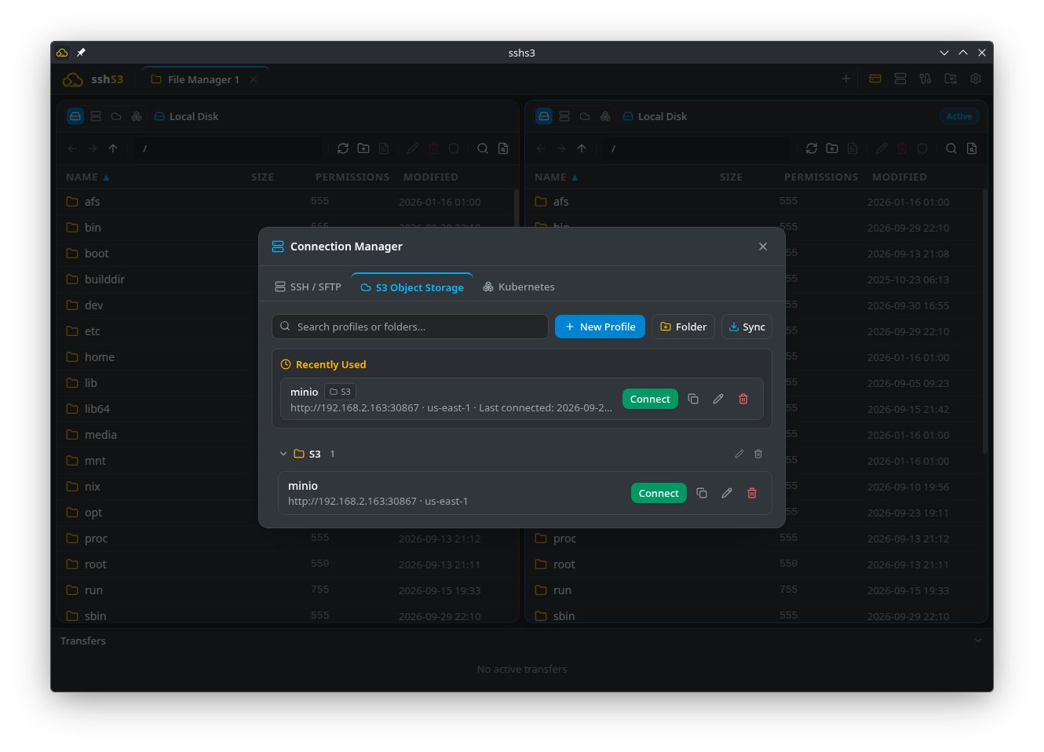Sort left panel by NAME column
The image size is (1044, 752).
coord(87,177)
